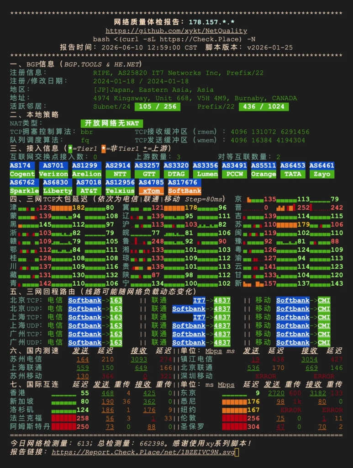The height and width of the screenshot is (468, 353).
Task: Select the IP address 178.157.*.* in title
Action: coord(212,22)
